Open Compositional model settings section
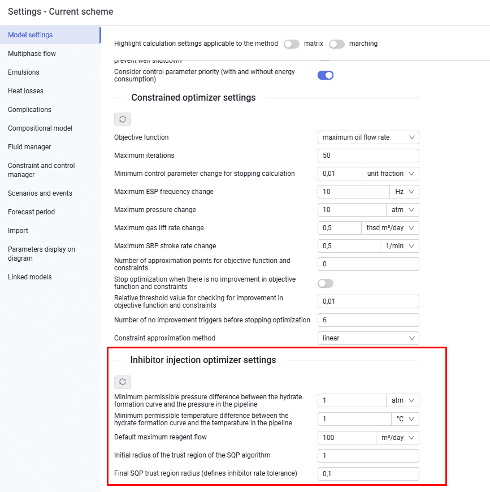 (50, 128)
